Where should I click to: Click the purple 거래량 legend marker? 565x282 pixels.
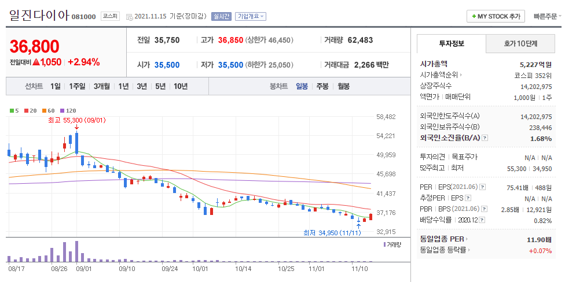(x=385, y=244)
